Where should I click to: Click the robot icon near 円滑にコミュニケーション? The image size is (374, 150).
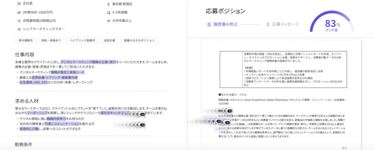(142, 125)
